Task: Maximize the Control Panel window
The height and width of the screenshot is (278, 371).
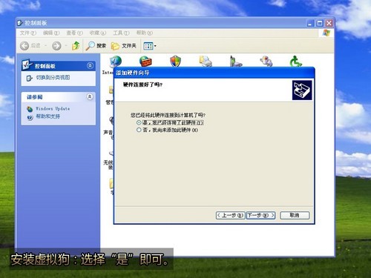Action: click(x=320, y=23)
